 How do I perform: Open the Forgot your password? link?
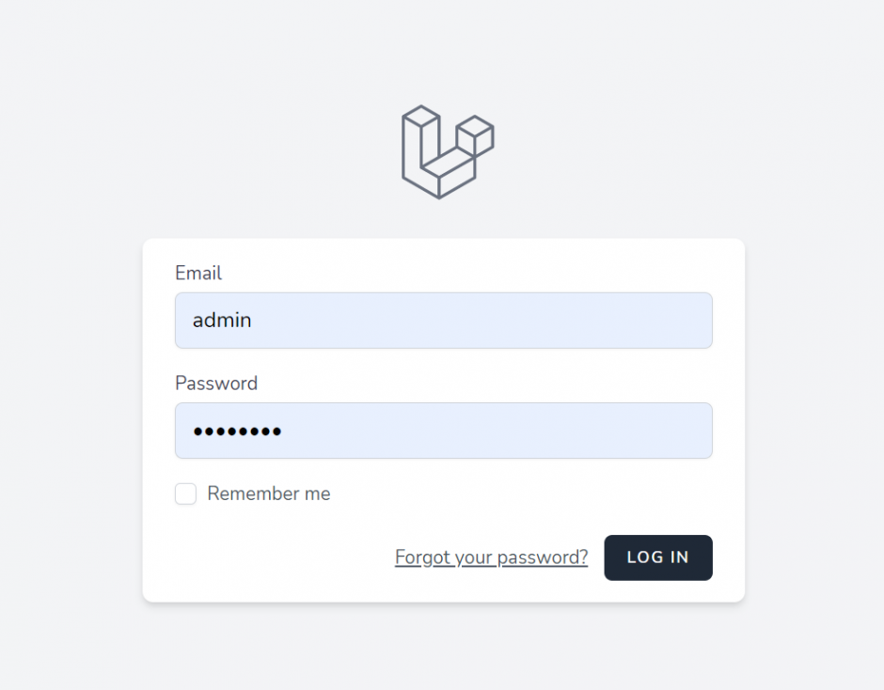tap(491, 557)
